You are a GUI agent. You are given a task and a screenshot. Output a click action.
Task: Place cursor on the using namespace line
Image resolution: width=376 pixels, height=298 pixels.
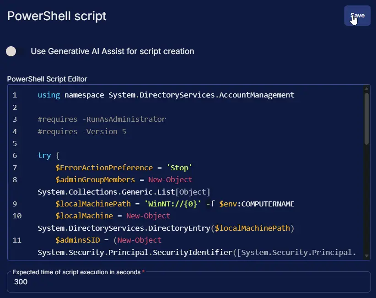coord(166,95)
